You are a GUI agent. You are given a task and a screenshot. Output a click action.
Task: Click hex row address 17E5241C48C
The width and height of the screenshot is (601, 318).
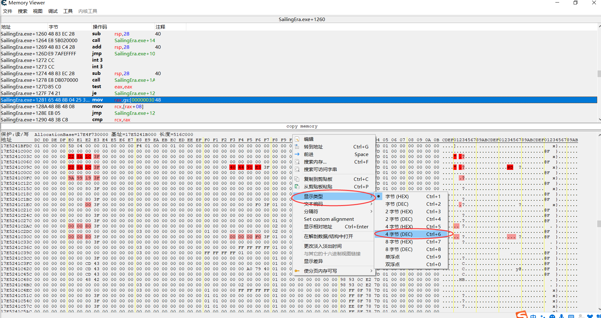point(16,279)
